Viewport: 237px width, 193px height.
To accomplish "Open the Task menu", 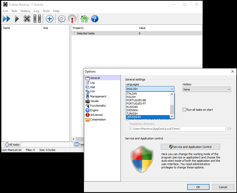I will point(14,11).
